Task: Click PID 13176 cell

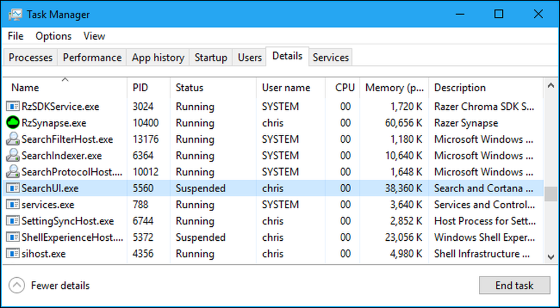Action: point(146,139)
